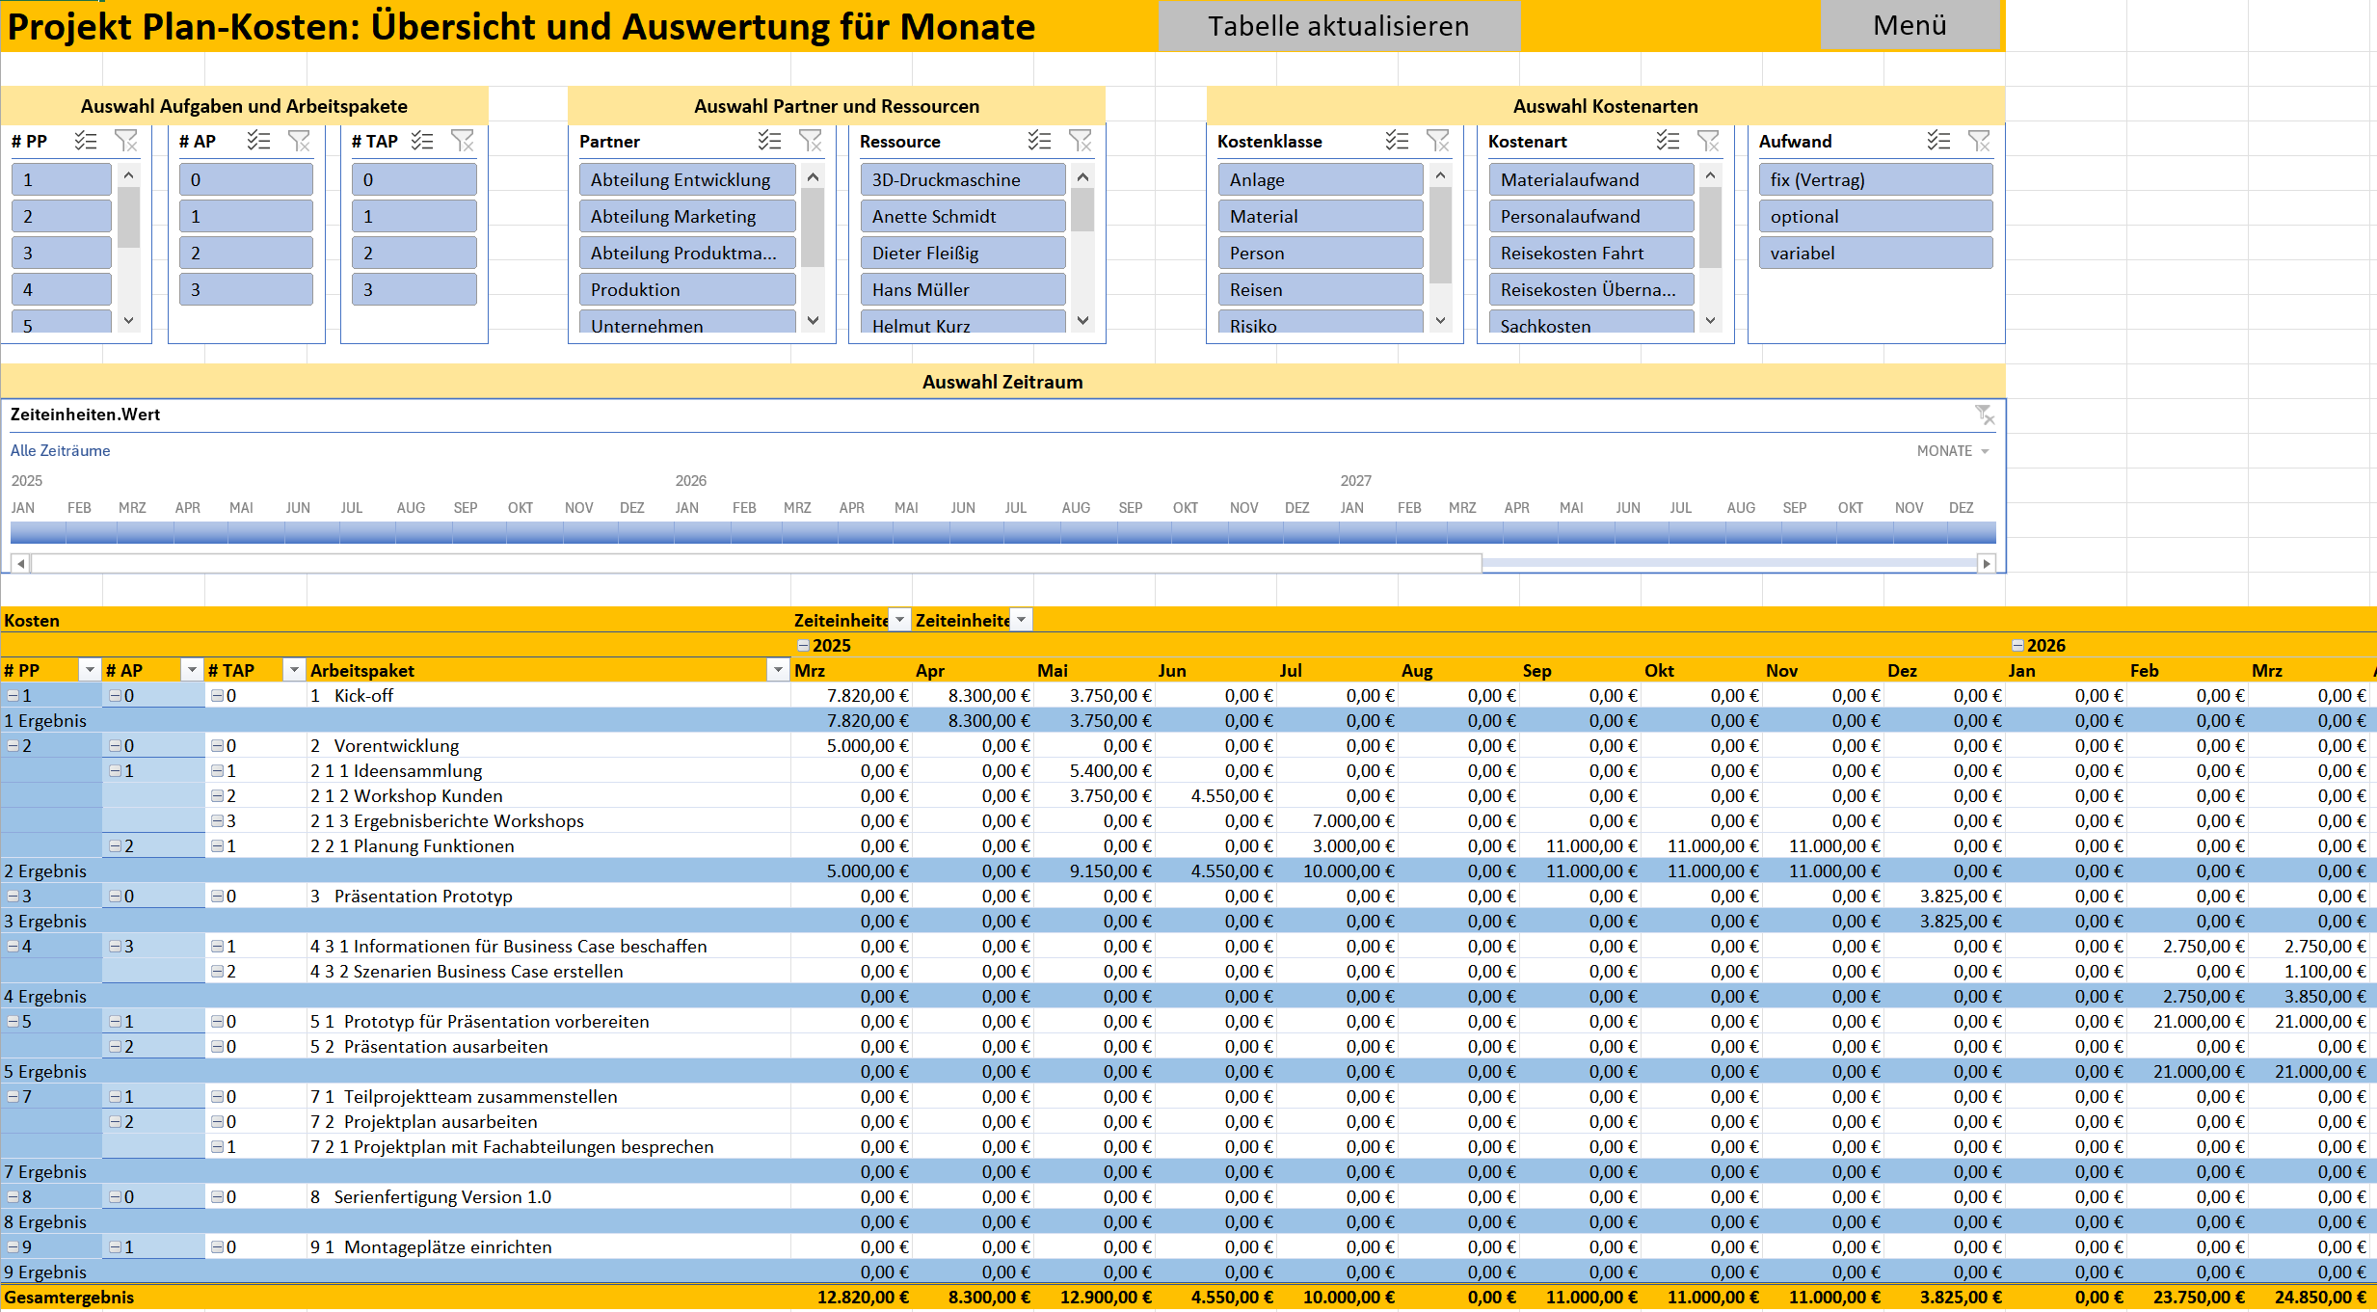Click the Menü button

[1909, 25]
